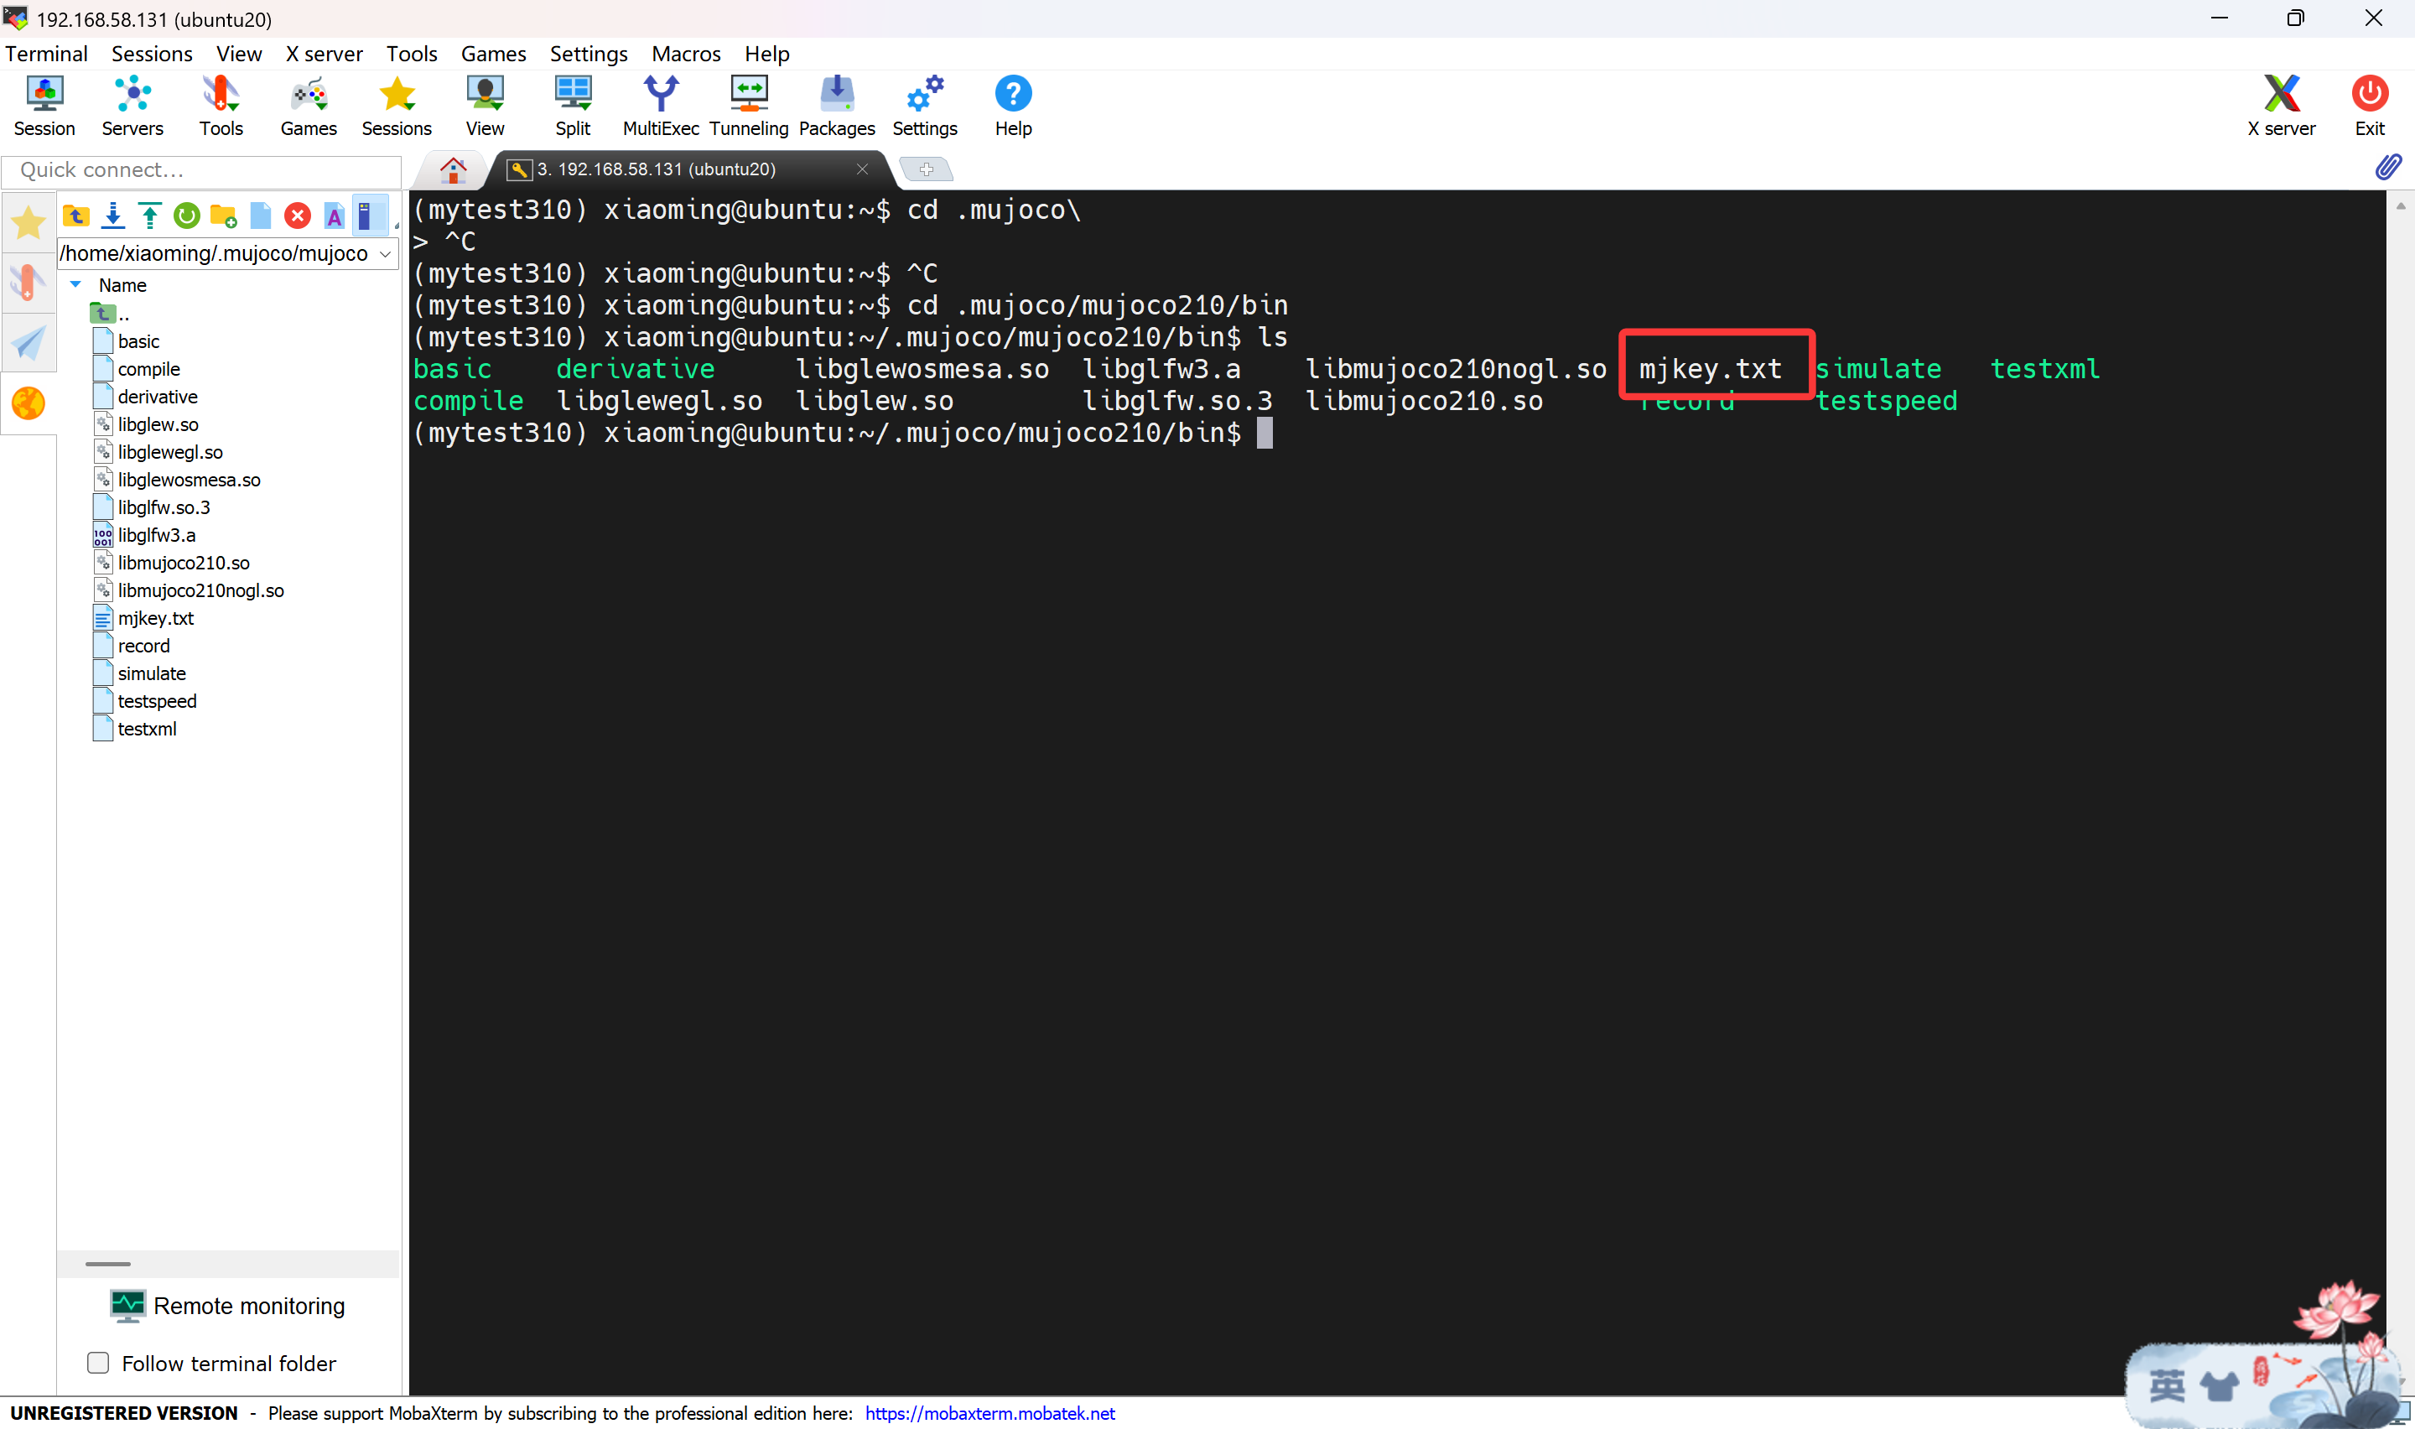Click the red delete file icon

tap(298, 216)
